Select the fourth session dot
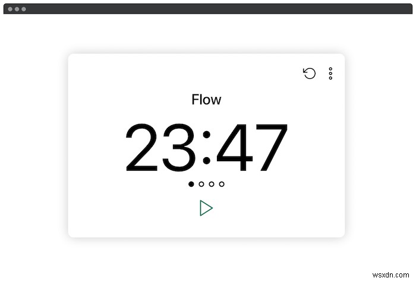 222,184
